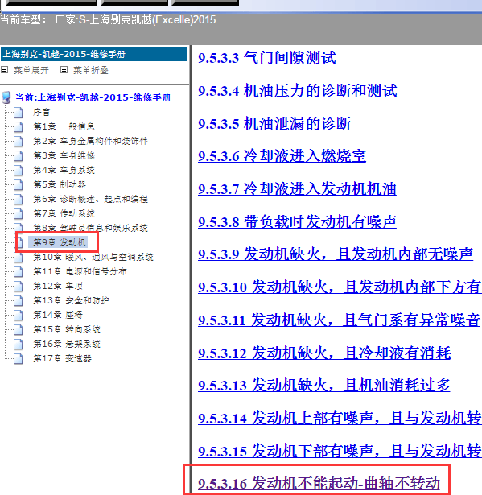Open link 9.5.3.9 发动机缺火，且发动机内部无噪声
Viewport: 482px width, 495px height.
tap(336, 254)
